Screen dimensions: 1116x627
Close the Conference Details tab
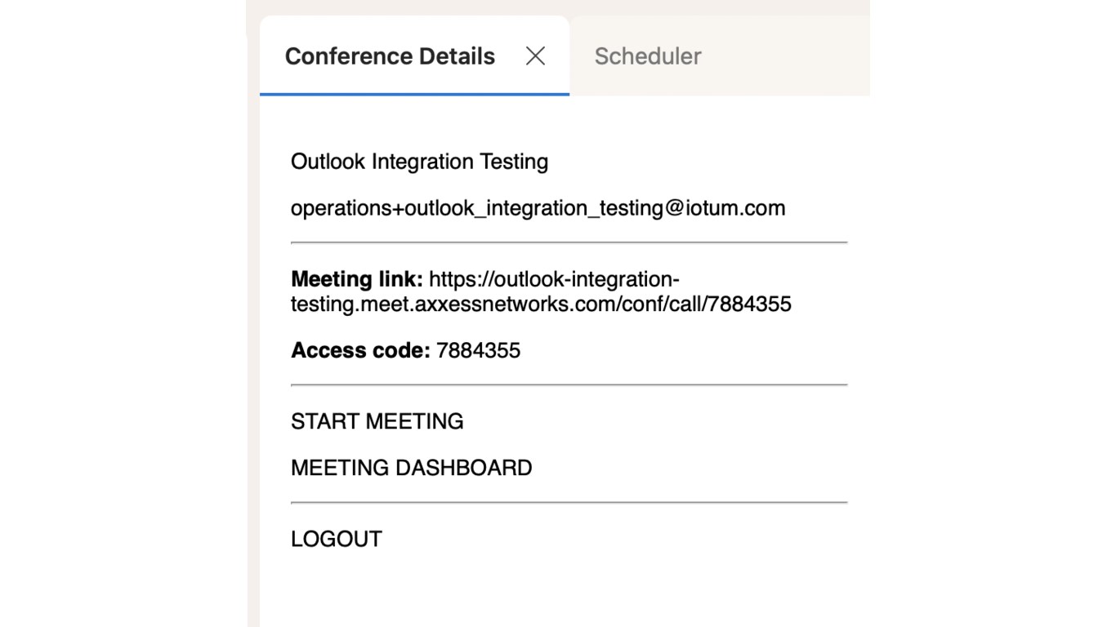(535, 56)
